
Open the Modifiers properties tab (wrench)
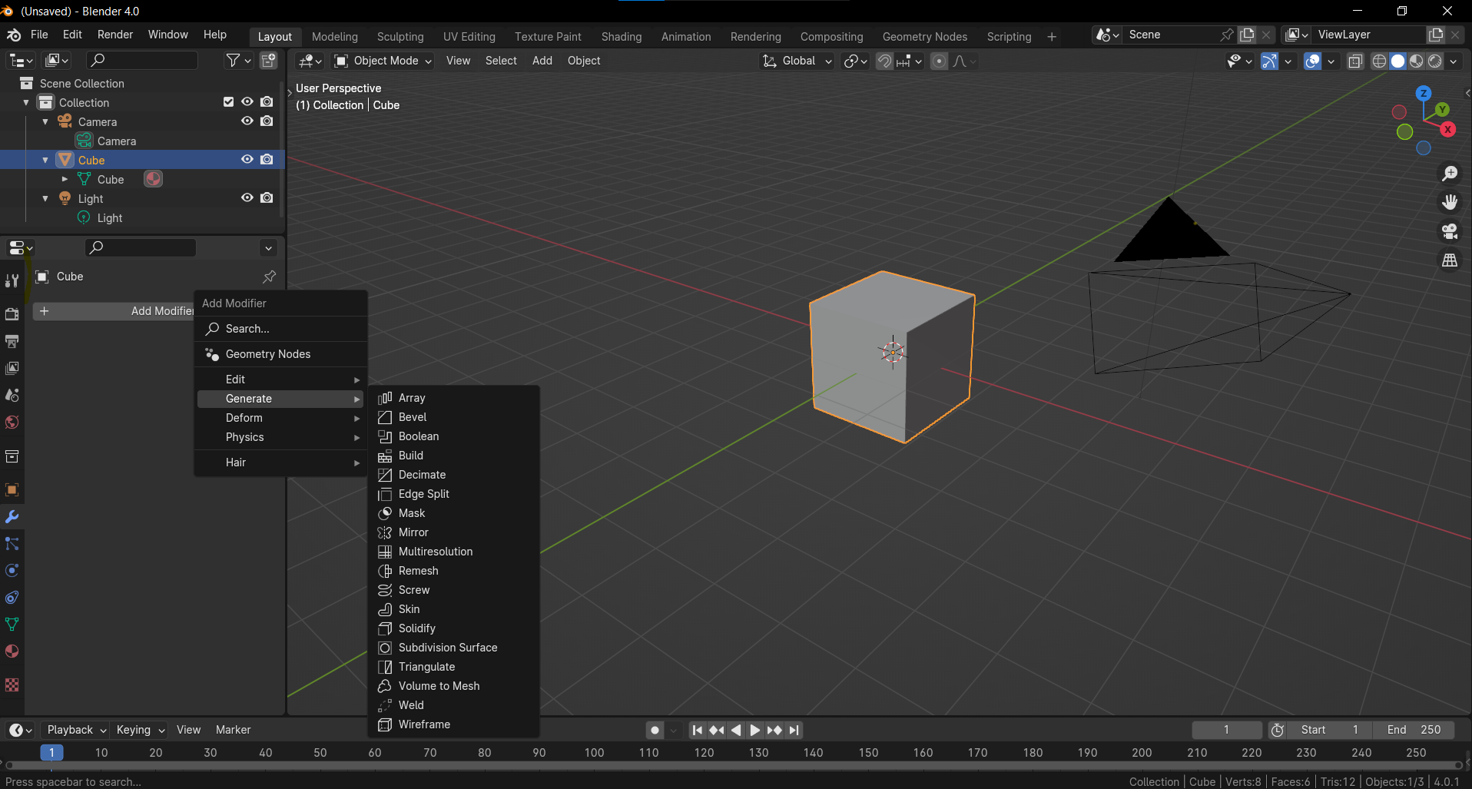[x=12, y=517]
